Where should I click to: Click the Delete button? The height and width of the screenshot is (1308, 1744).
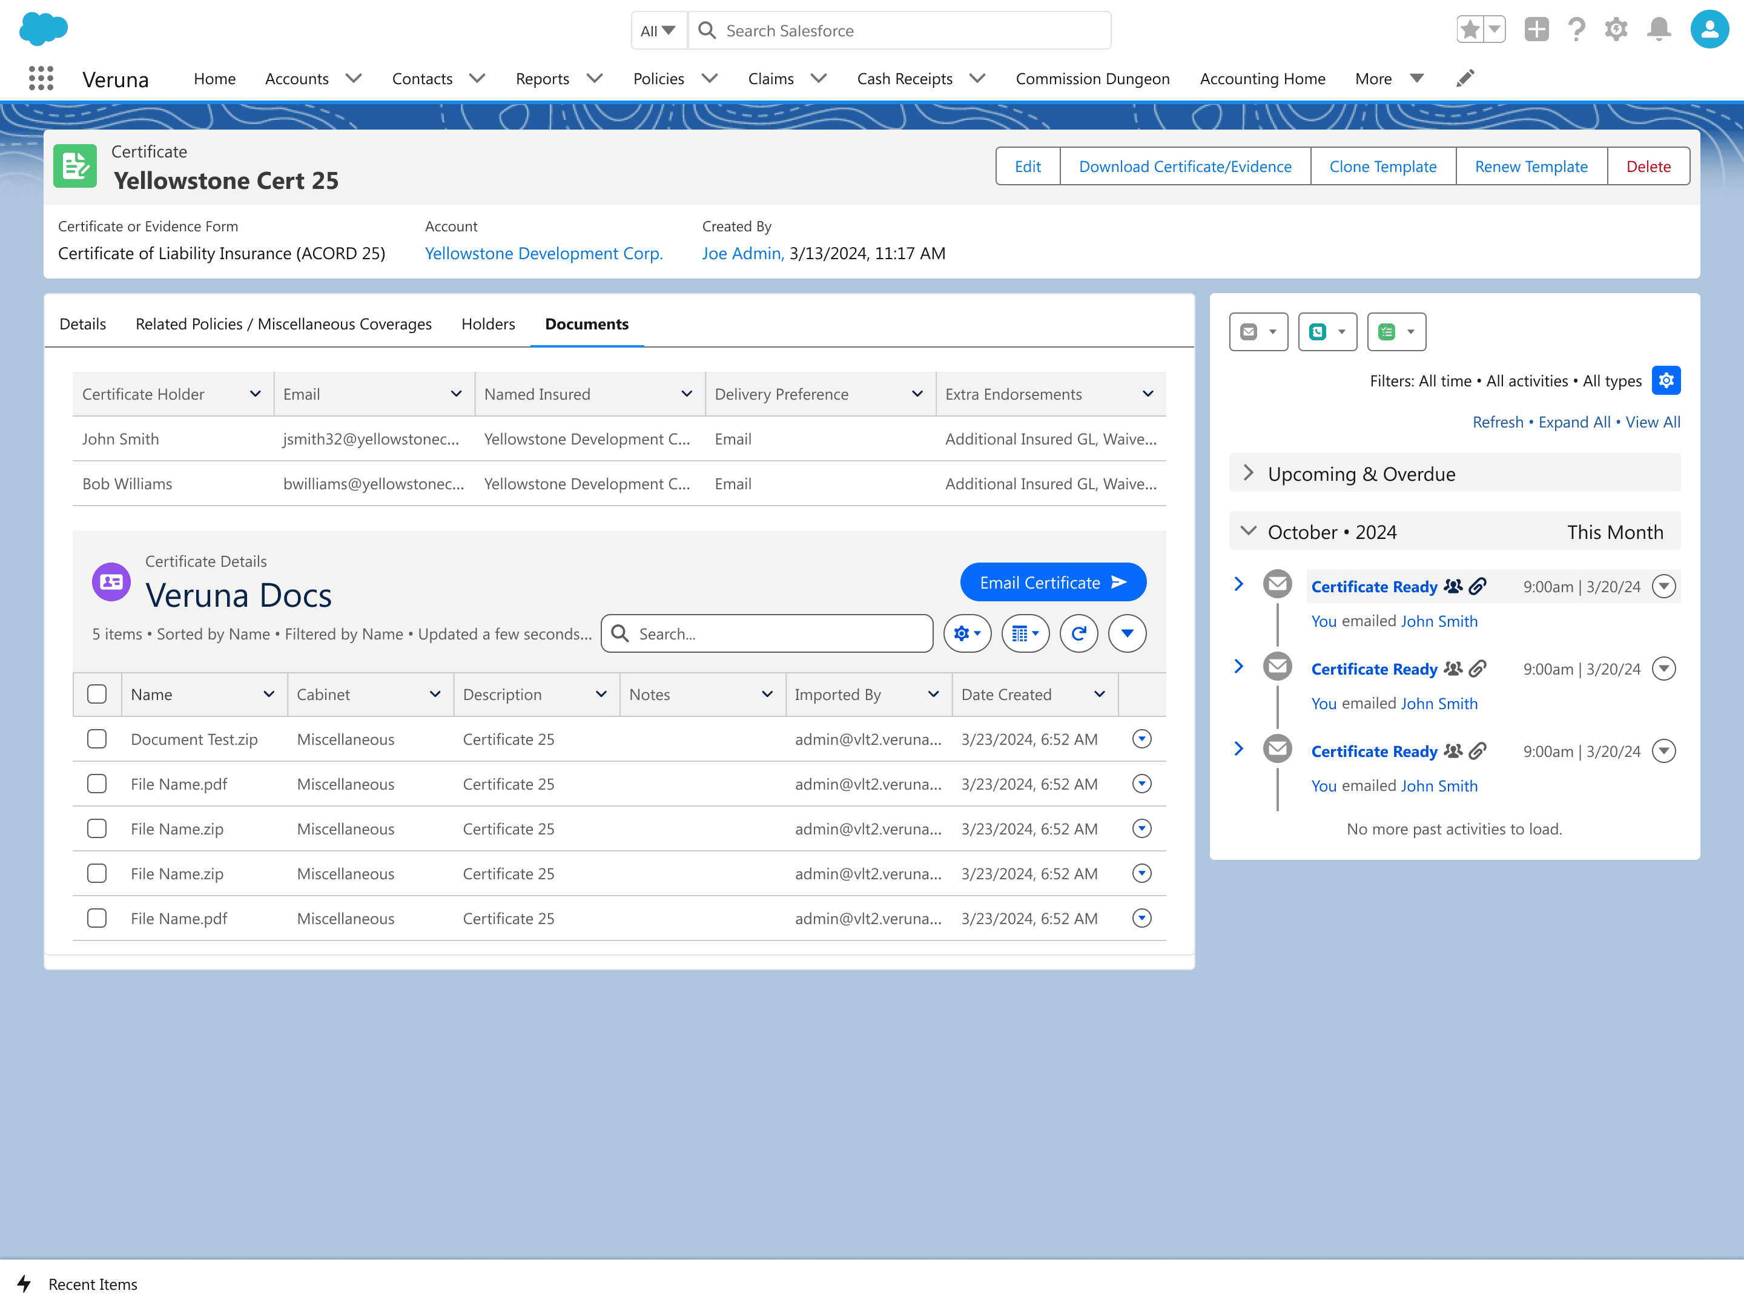click(1648, 167)
